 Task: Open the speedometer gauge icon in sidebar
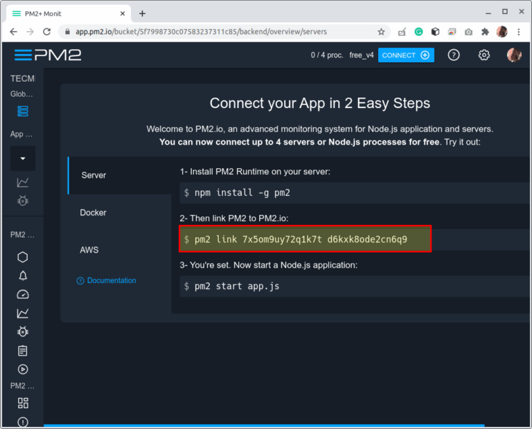point(23,294)
